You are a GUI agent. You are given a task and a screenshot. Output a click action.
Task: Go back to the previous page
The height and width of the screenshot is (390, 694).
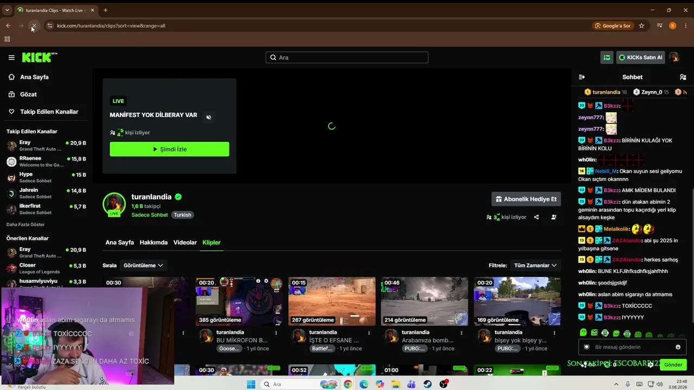click(8, 25)
